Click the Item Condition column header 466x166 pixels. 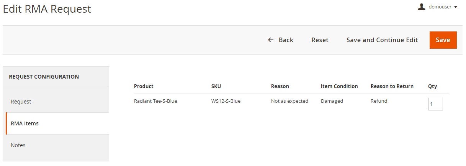339,86
